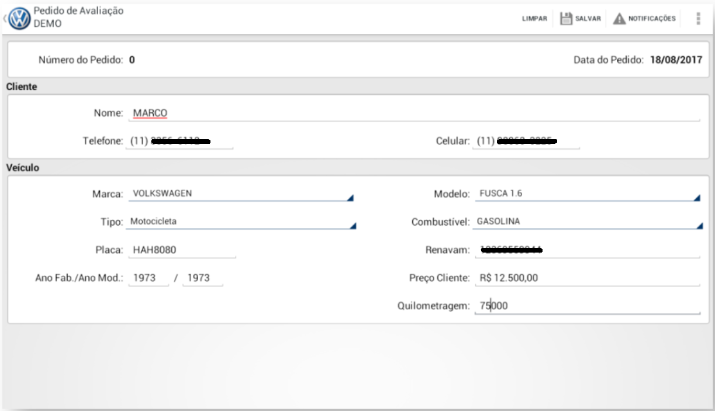Click the Telefone input field
715x411 pixels.
(180, 141)
